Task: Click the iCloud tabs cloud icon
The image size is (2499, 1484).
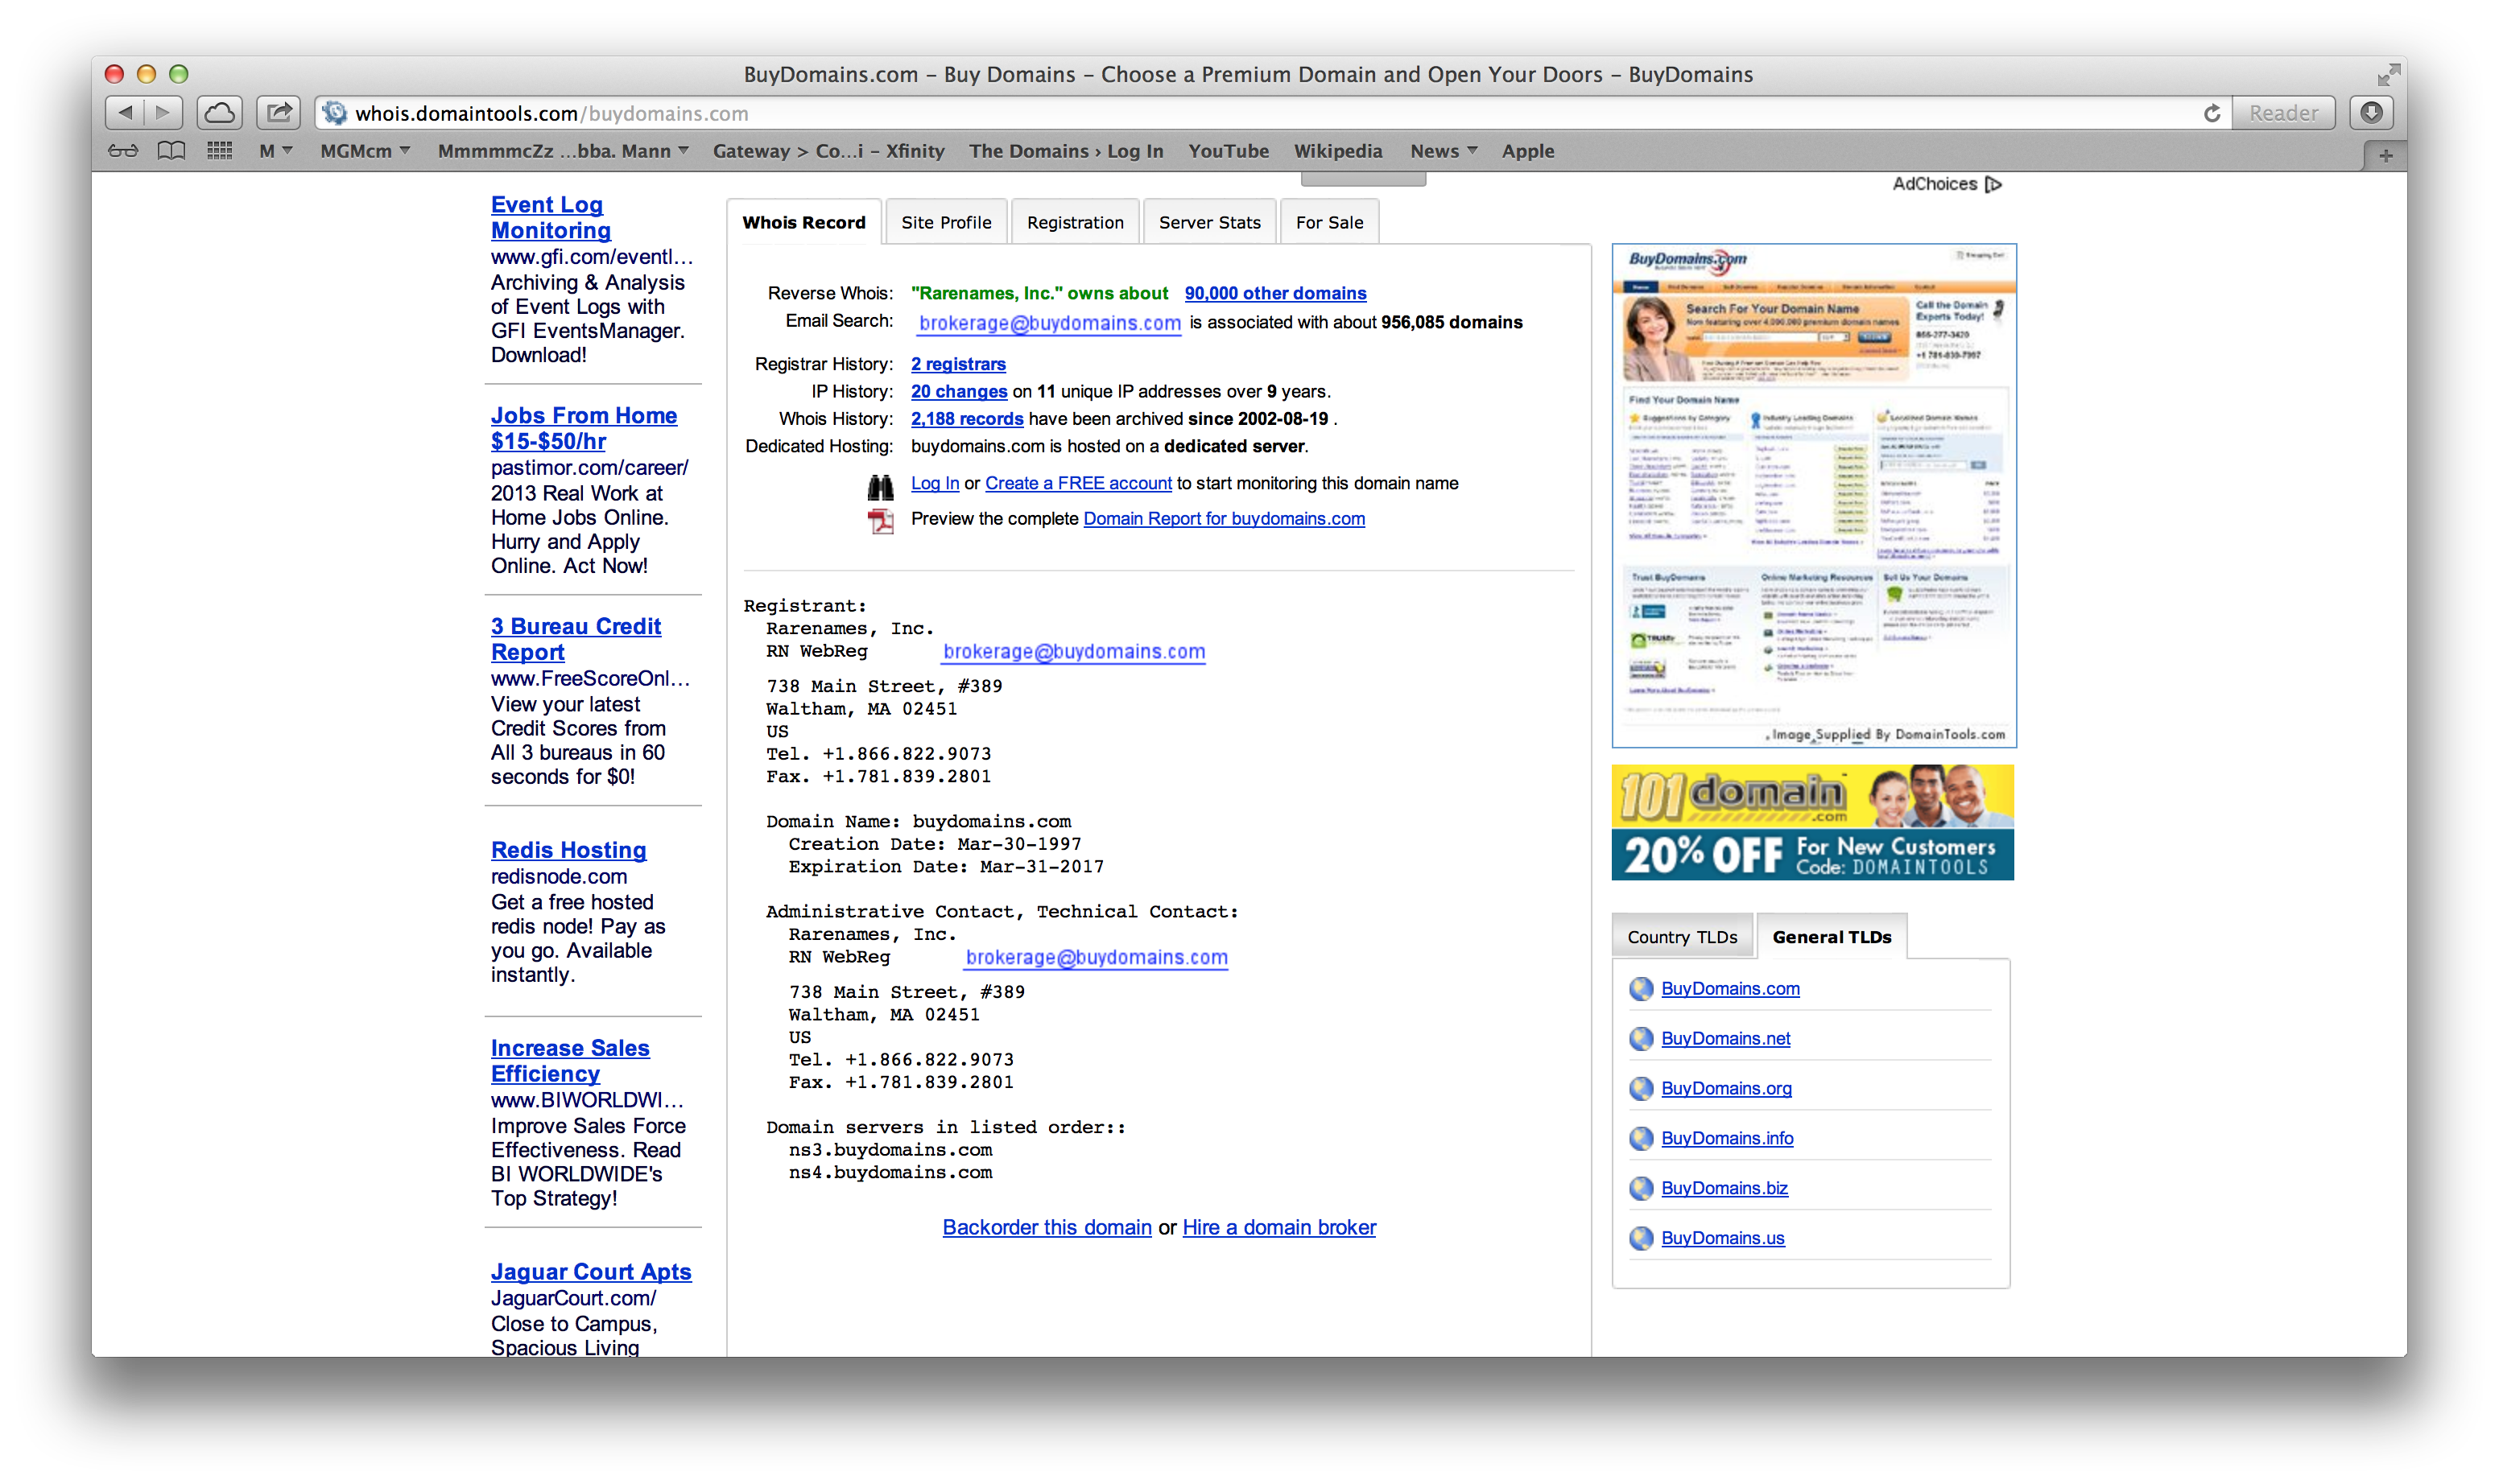Action: 219,113
